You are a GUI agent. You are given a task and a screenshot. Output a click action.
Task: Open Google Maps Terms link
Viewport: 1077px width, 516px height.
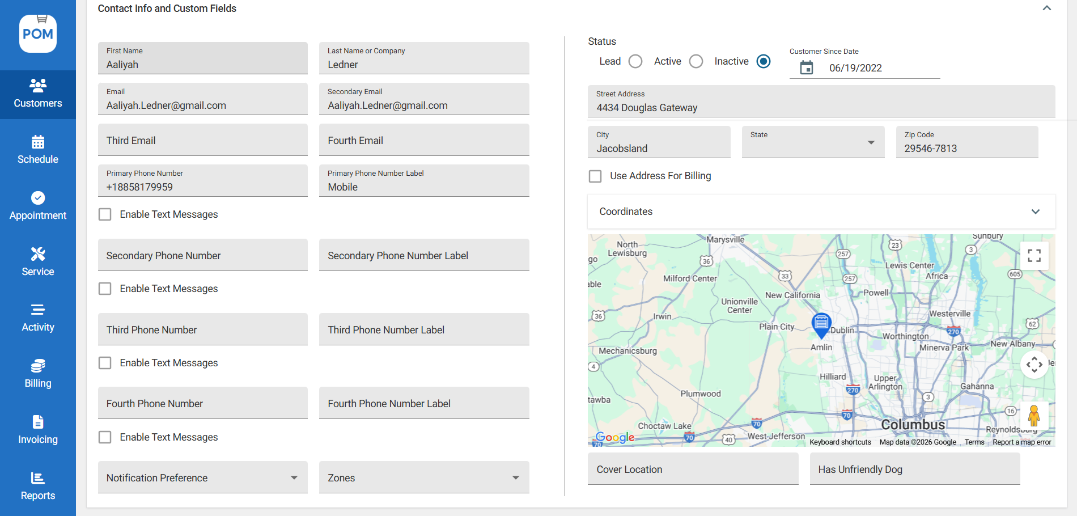(x=974, y=442)
